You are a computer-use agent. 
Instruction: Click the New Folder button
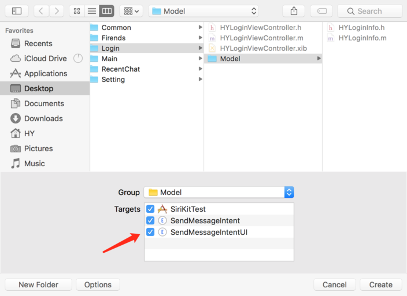(38, 284)
